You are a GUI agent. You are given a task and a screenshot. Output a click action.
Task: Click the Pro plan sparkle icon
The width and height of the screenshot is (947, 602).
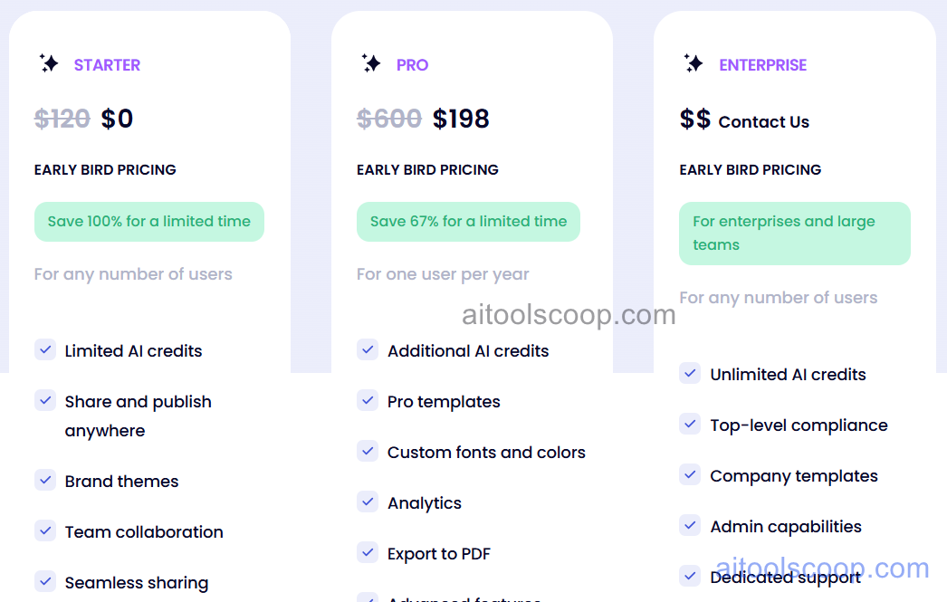[371, 63]
